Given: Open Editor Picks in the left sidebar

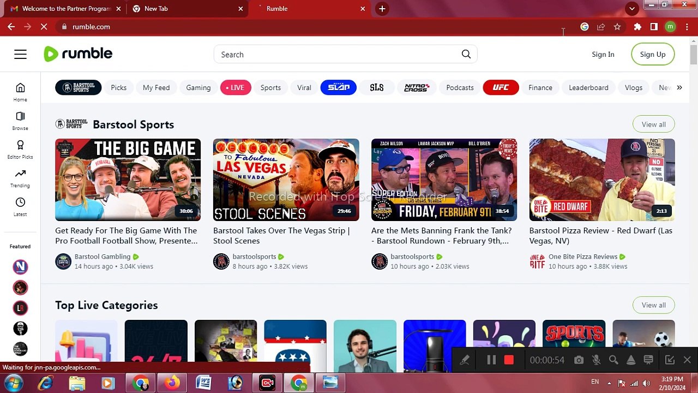Looking at the screenshot, I should tap(20, 150).
